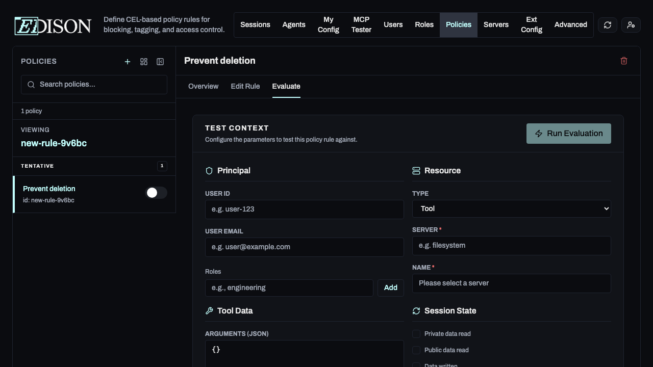Check the Public data read checkbox
Image resolution: width=653 pixels, height=367 pixels.
[x=416, y=350]
